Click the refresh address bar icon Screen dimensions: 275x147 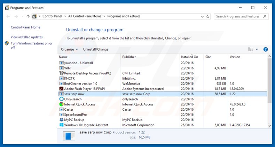click(x=208, y=16)
